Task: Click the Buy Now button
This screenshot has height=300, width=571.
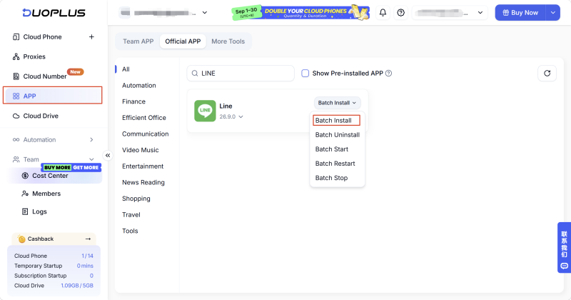Action: (x=520, y=13)
